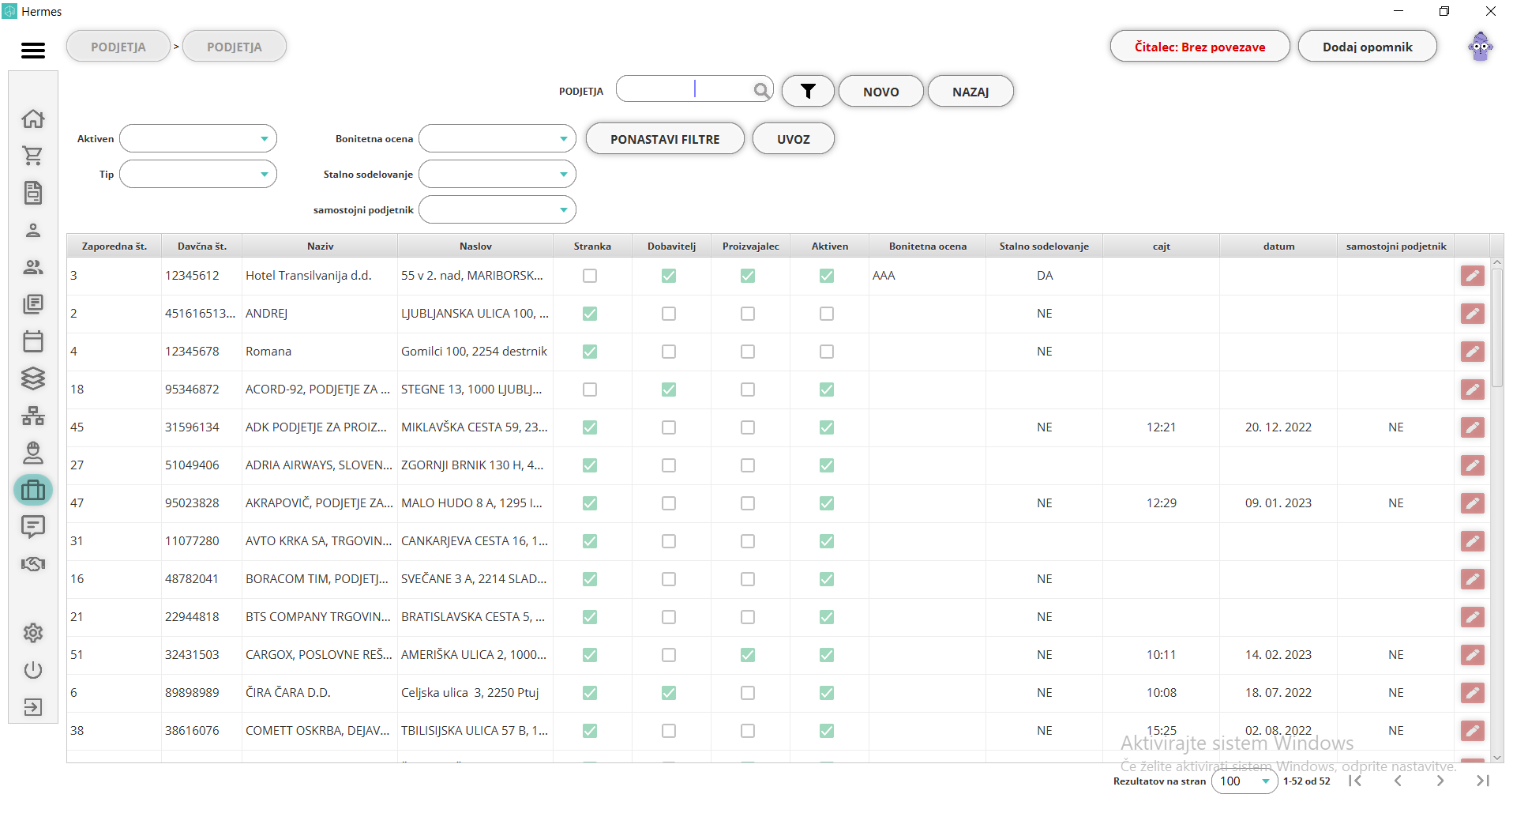Open the user avatar icon

[x=1481, y=47]
